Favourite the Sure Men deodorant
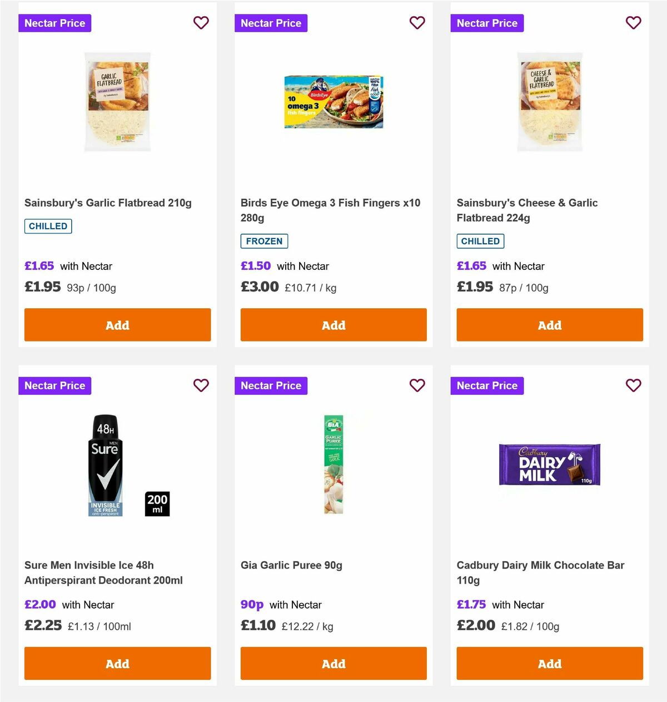 pos(201,385)
